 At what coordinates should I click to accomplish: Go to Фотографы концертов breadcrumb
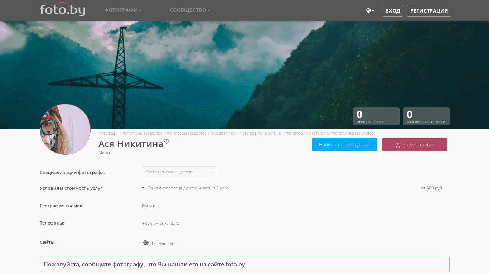pos(142,133)
